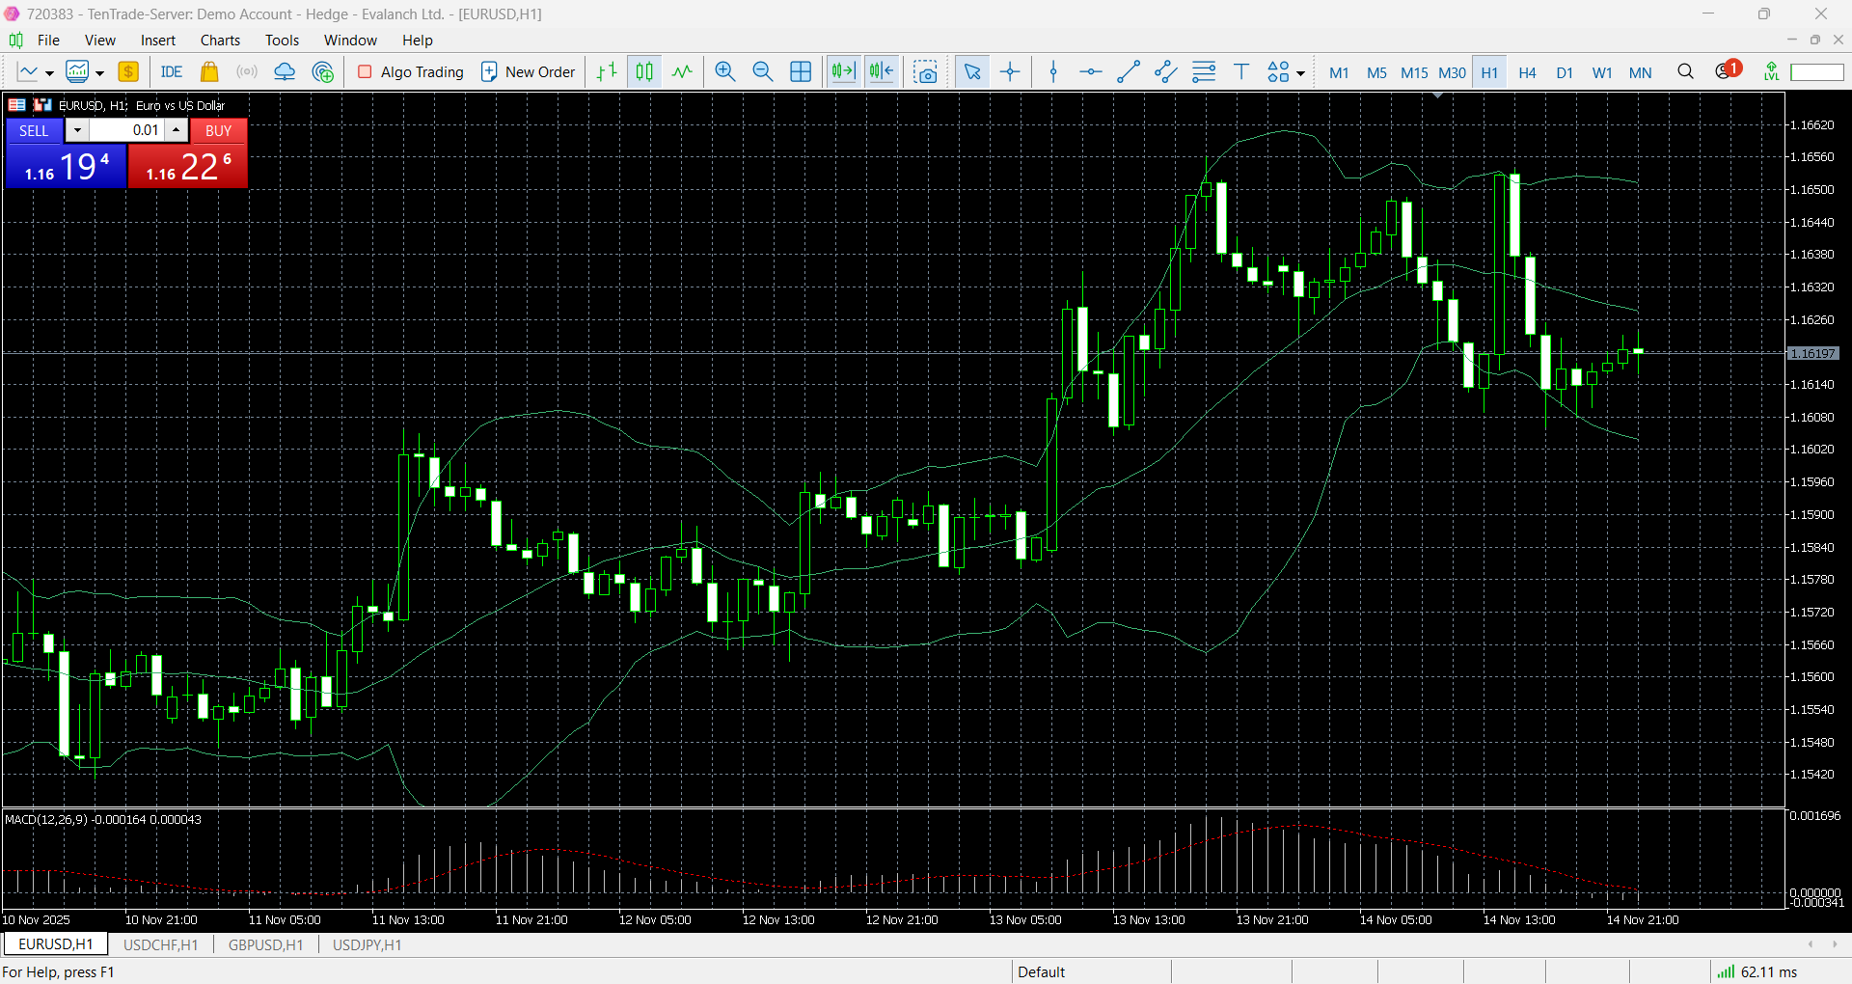The height and width of the screenshot is (984, 1852).
Task: Select the Text label tool
Action: tap(1241, 72)
